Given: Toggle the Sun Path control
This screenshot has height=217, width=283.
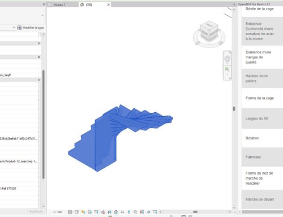Looking at the screenshot, I should click(83, 212).
